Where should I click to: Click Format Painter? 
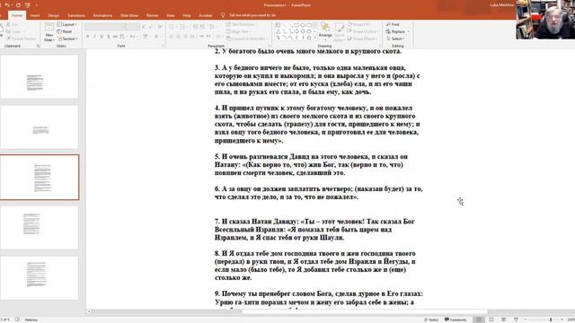(x=22, y=39)
